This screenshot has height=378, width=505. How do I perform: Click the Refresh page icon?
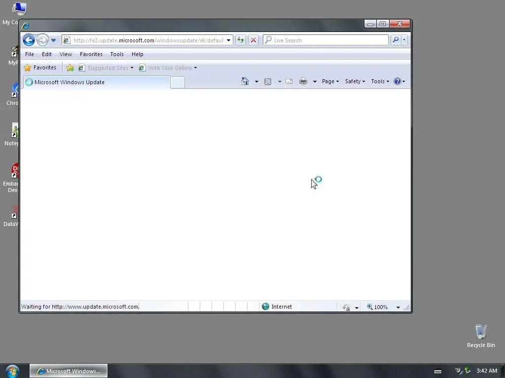241,40
